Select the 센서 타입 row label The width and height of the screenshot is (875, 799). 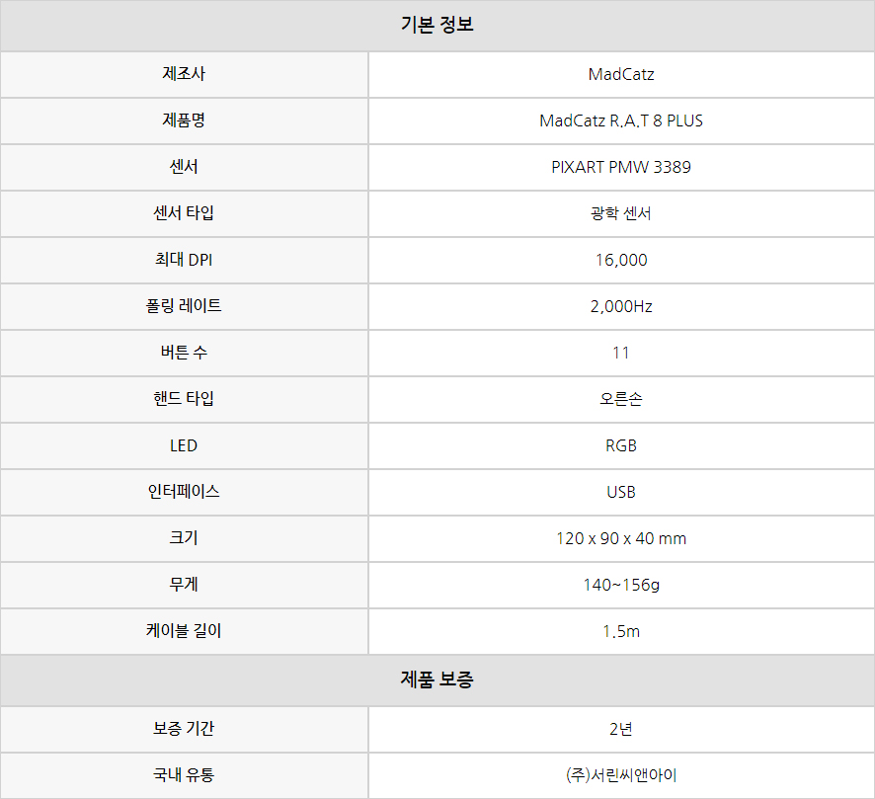point(184,213)
